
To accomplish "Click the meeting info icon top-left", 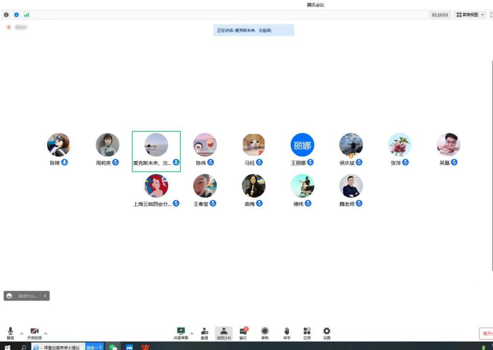I will point(7,15).
